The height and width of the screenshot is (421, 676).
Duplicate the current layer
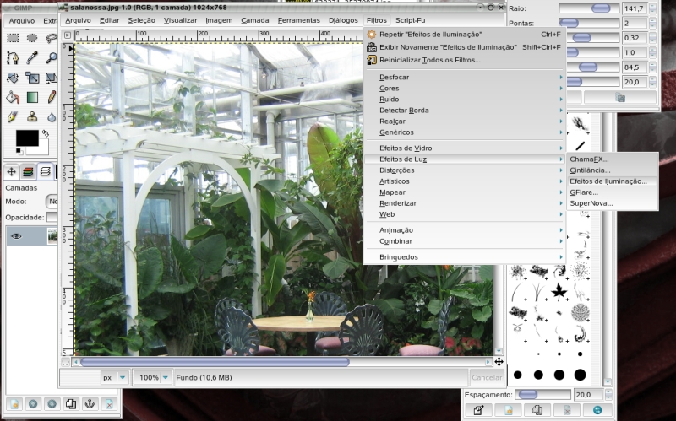tap(71, 404)
